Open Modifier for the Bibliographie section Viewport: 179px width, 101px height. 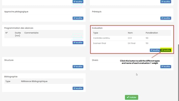(x=78, y=88)
